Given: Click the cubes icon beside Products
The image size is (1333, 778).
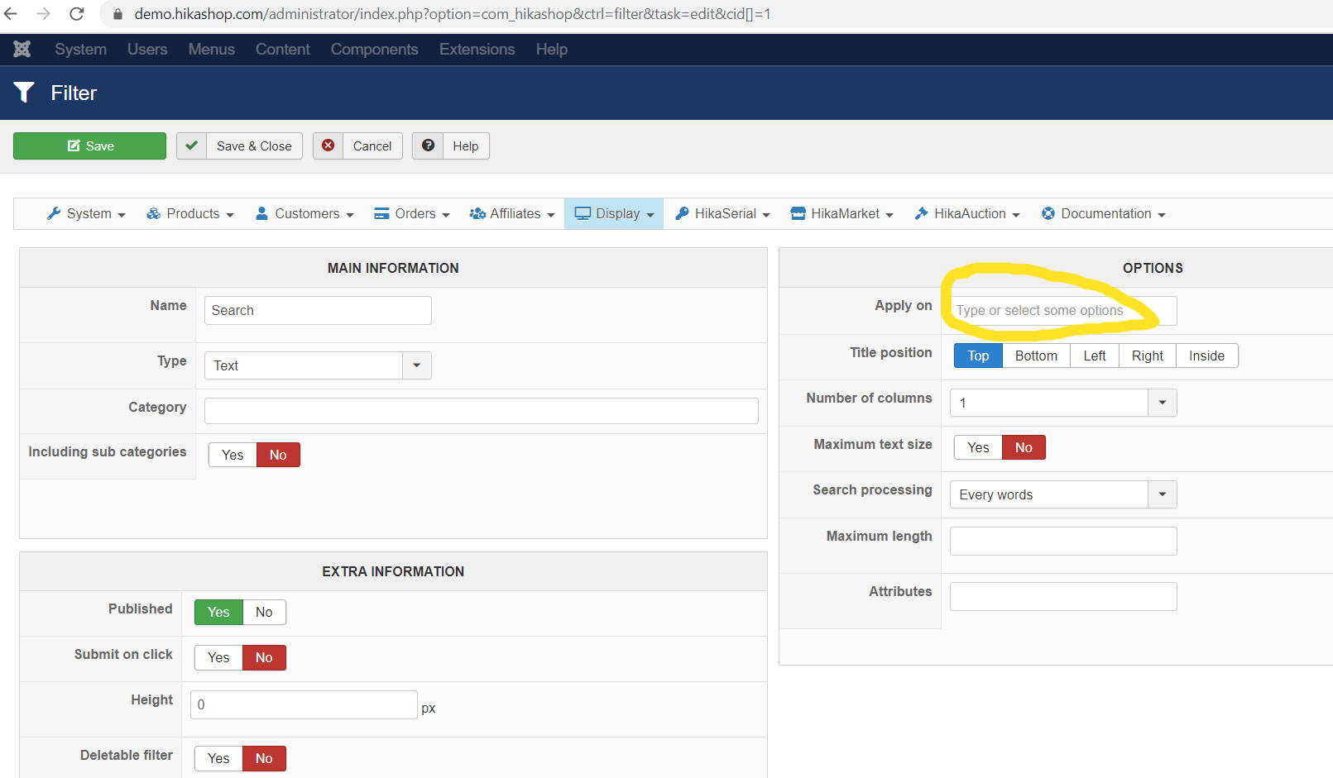Looking at the screenshot, I should (x=153, y=213).
